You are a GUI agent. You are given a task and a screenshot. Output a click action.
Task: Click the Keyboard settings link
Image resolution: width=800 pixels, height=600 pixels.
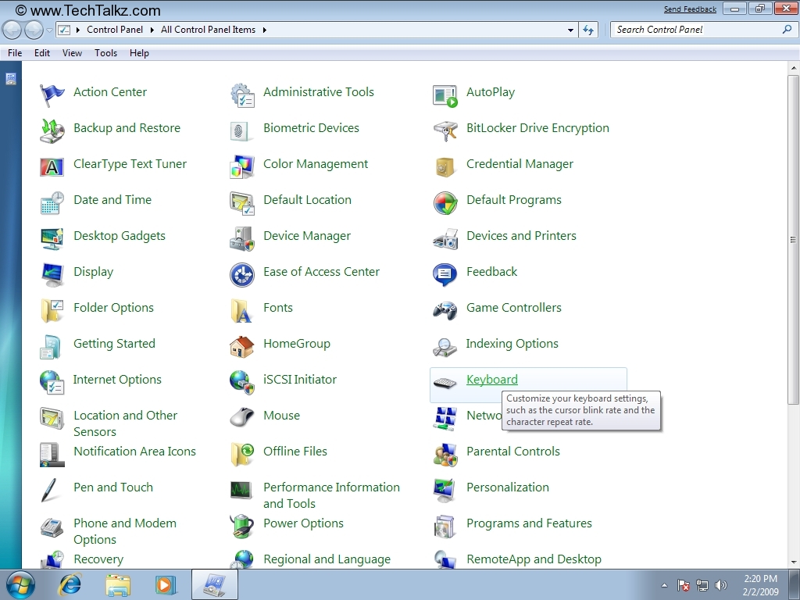click(x=491, y=379)
